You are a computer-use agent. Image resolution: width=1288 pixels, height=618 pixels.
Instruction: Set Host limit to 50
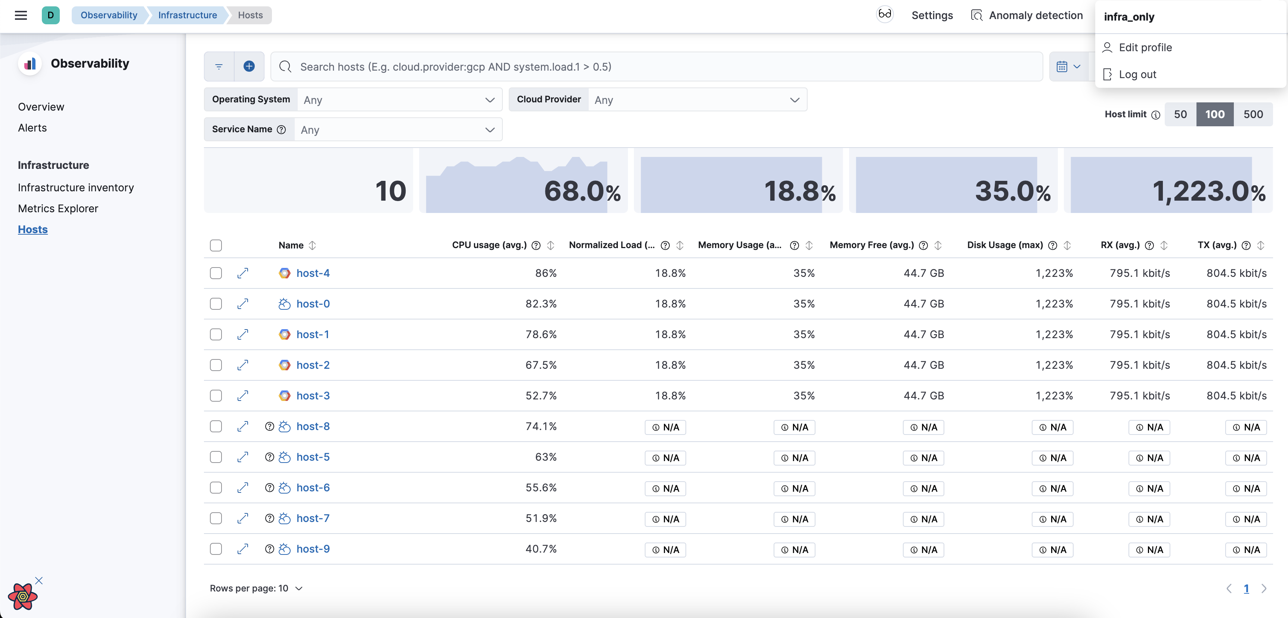1180,114
